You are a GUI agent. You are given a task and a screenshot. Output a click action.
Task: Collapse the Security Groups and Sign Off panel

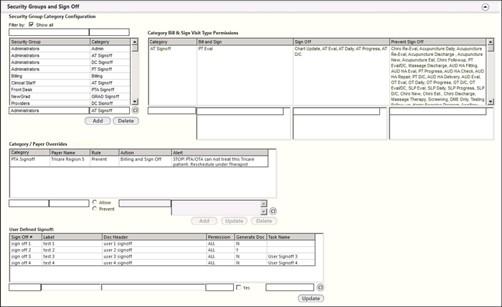[486, 6]
